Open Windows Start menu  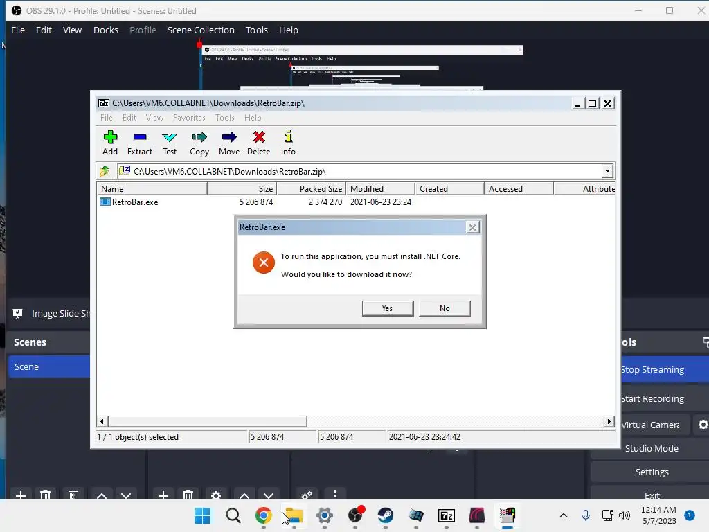(x=203, y=515)
